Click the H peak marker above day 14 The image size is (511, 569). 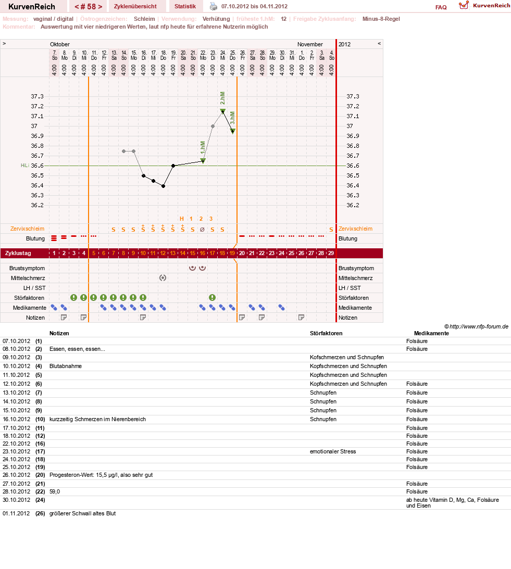coord(182,219)
